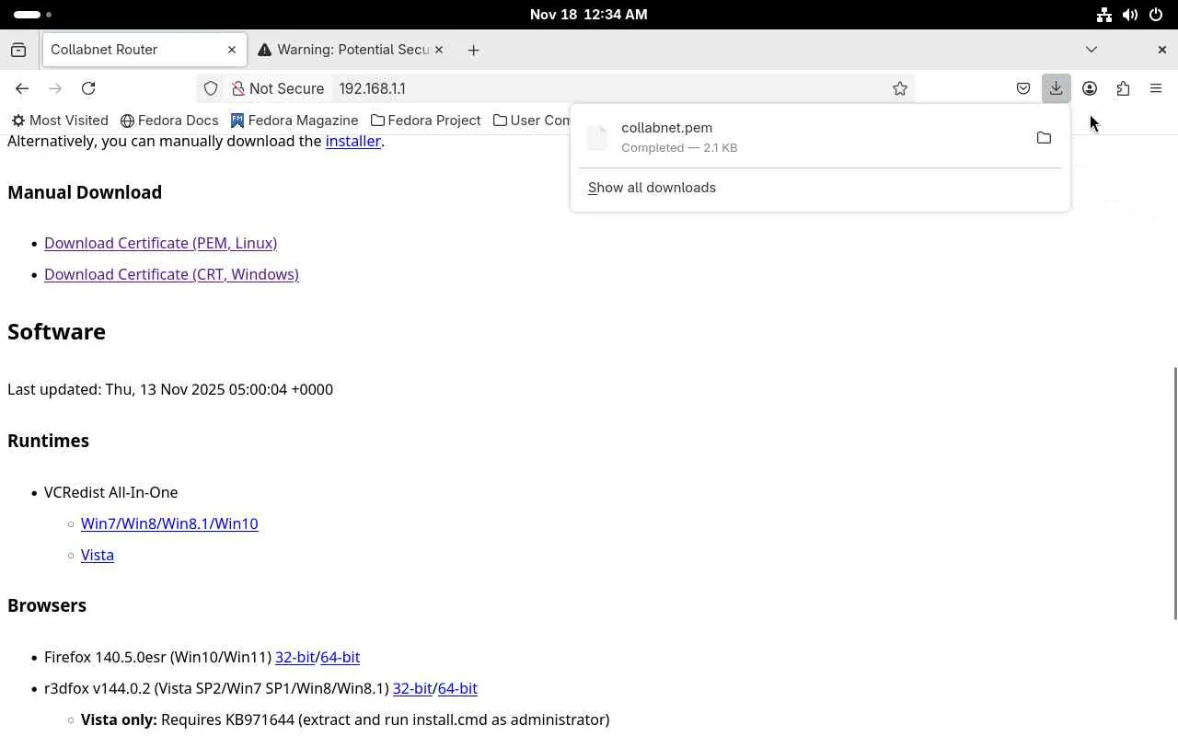Click the power icon in top bar

[1156, 15]
